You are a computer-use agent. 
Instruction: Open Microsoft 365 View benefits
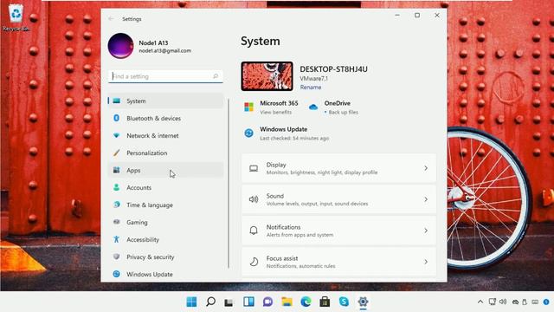271,107
